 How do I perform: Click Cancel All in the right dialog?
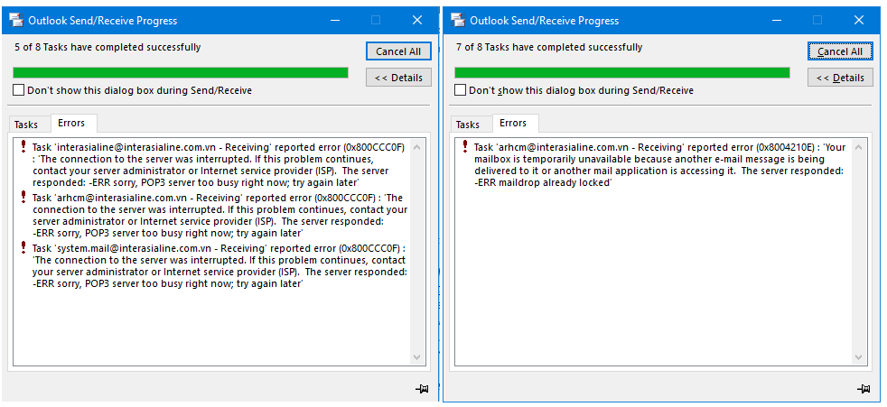pos(840,51)
